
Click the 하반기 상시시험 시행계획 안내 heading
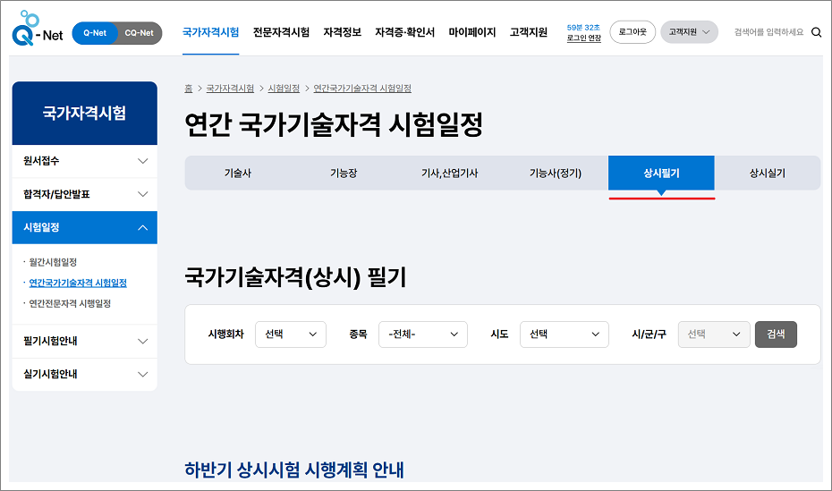(x=294, y=470)
